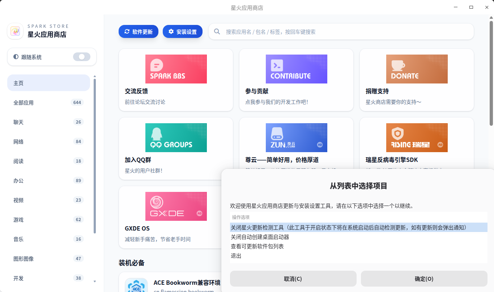The height and width of the screenshot is (292, 494).
Task: Click the 644 count badge
Action: tap(77, 102)
